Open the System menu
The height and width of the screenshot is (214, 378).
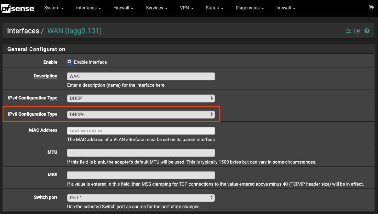[x=54, y=8]
